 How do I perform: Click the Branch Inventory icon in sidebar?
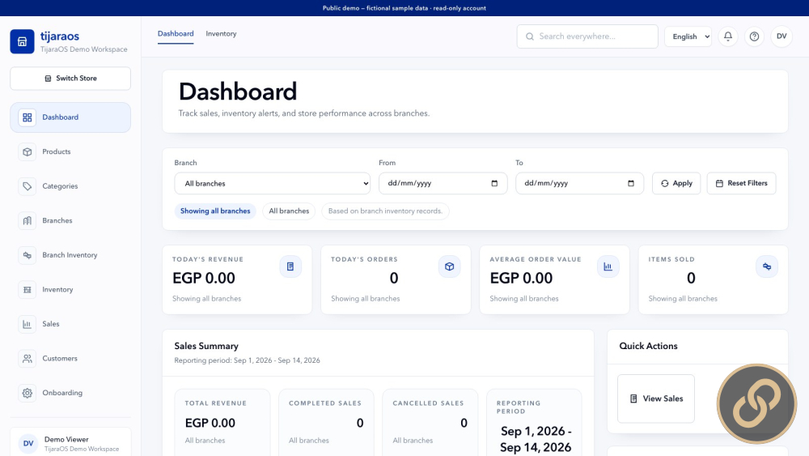28,255
